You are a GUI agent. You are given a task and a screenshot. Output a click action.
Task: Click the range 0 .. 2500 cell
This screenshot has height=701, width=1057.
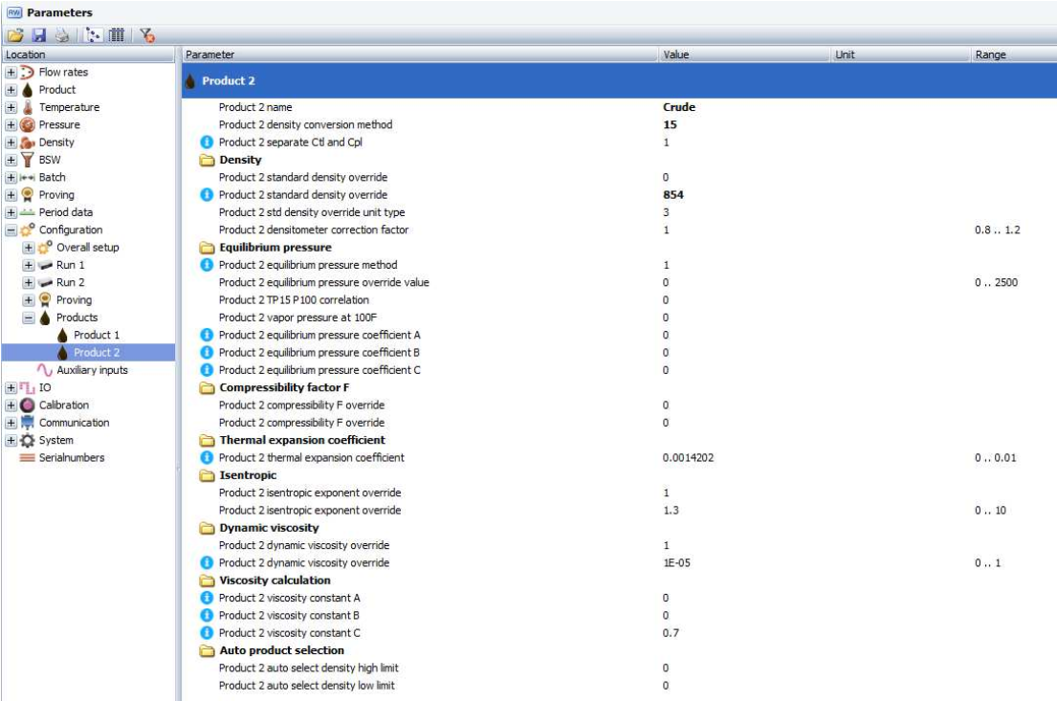coord(996,282)
